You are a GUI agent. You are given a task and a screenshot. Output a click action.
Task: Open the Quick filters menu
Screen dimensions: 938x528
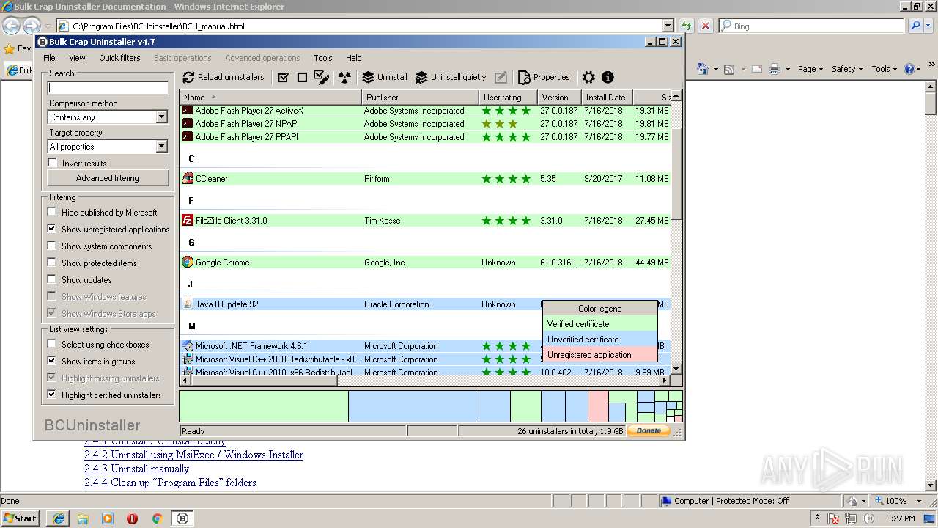pyautogui.click(x=119, y=58)
